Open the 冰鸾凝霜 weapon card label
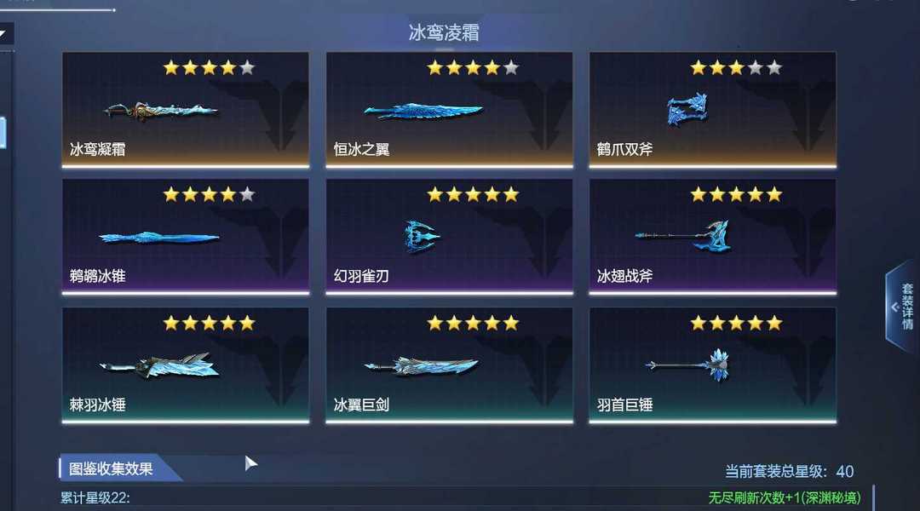Viewport: 920px width, 511px height. (97, 149)
